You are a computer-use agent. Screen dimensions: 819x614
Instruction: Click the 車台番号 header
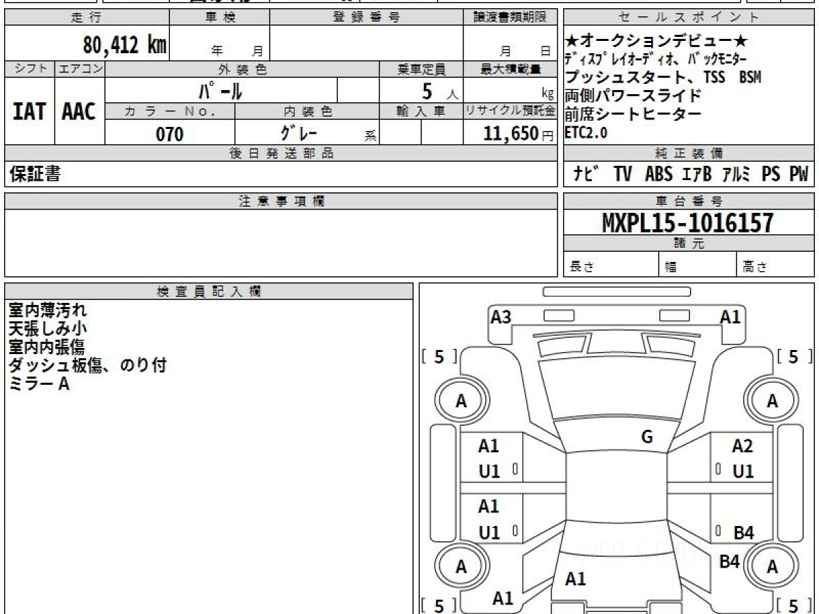pos(689,201)
